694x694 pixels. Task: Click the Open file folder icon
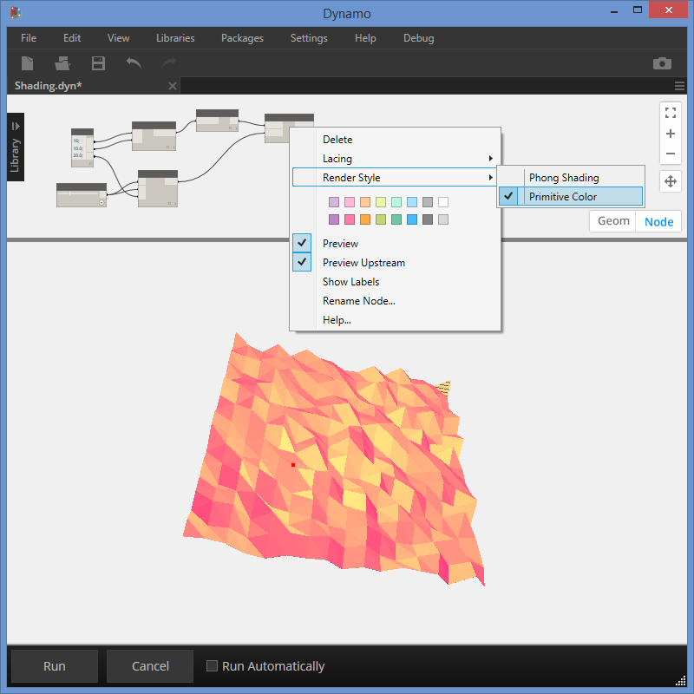[62, 63]
